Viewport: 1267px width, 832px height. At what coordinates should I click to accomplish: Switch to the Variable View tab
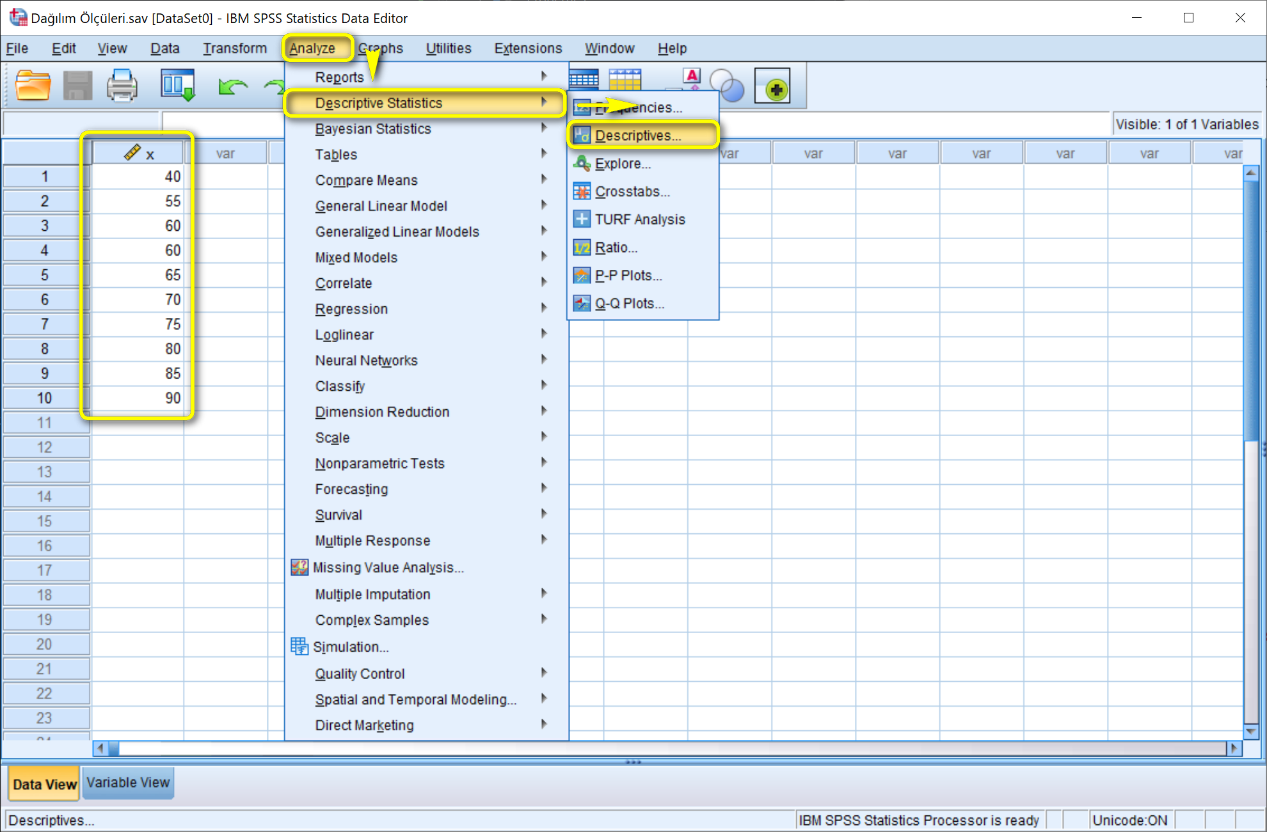pos(128,783)
